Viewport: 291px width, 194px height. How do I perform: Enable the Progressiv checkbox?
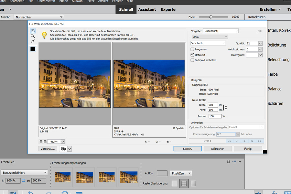point(192,49)
